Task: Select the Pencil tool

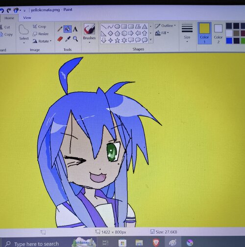Action: point(60,29)
